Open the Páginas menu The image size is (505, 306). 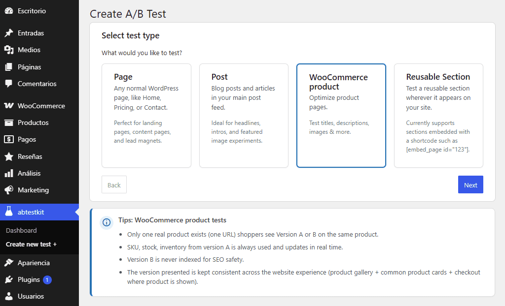[39, 67]
